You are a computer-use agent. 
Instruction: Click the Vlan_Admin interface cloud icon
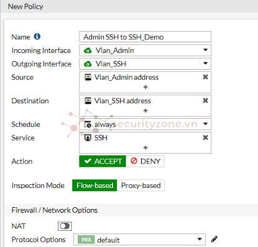(x=88, y=50)
